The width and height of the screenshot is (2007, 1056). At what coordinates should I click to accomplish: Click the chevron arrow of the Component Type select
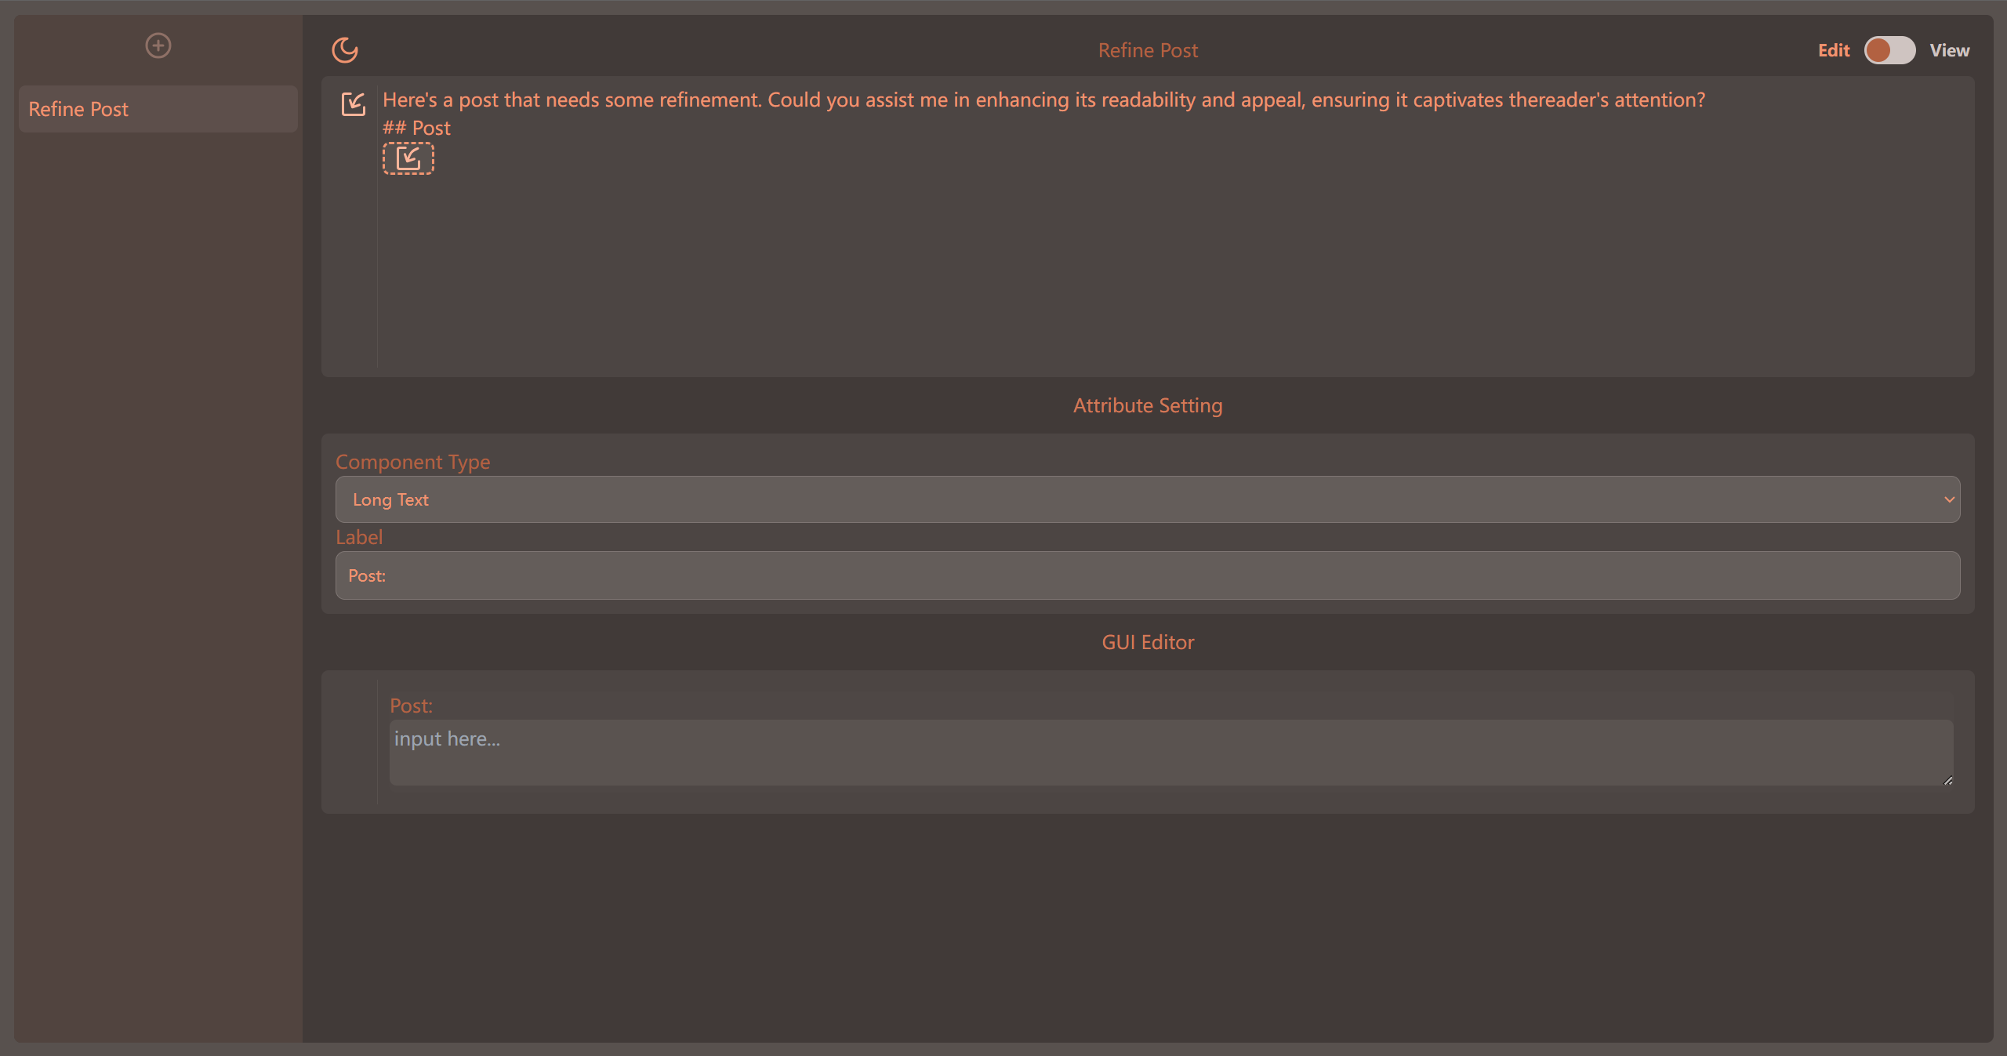click(1948, 499)
